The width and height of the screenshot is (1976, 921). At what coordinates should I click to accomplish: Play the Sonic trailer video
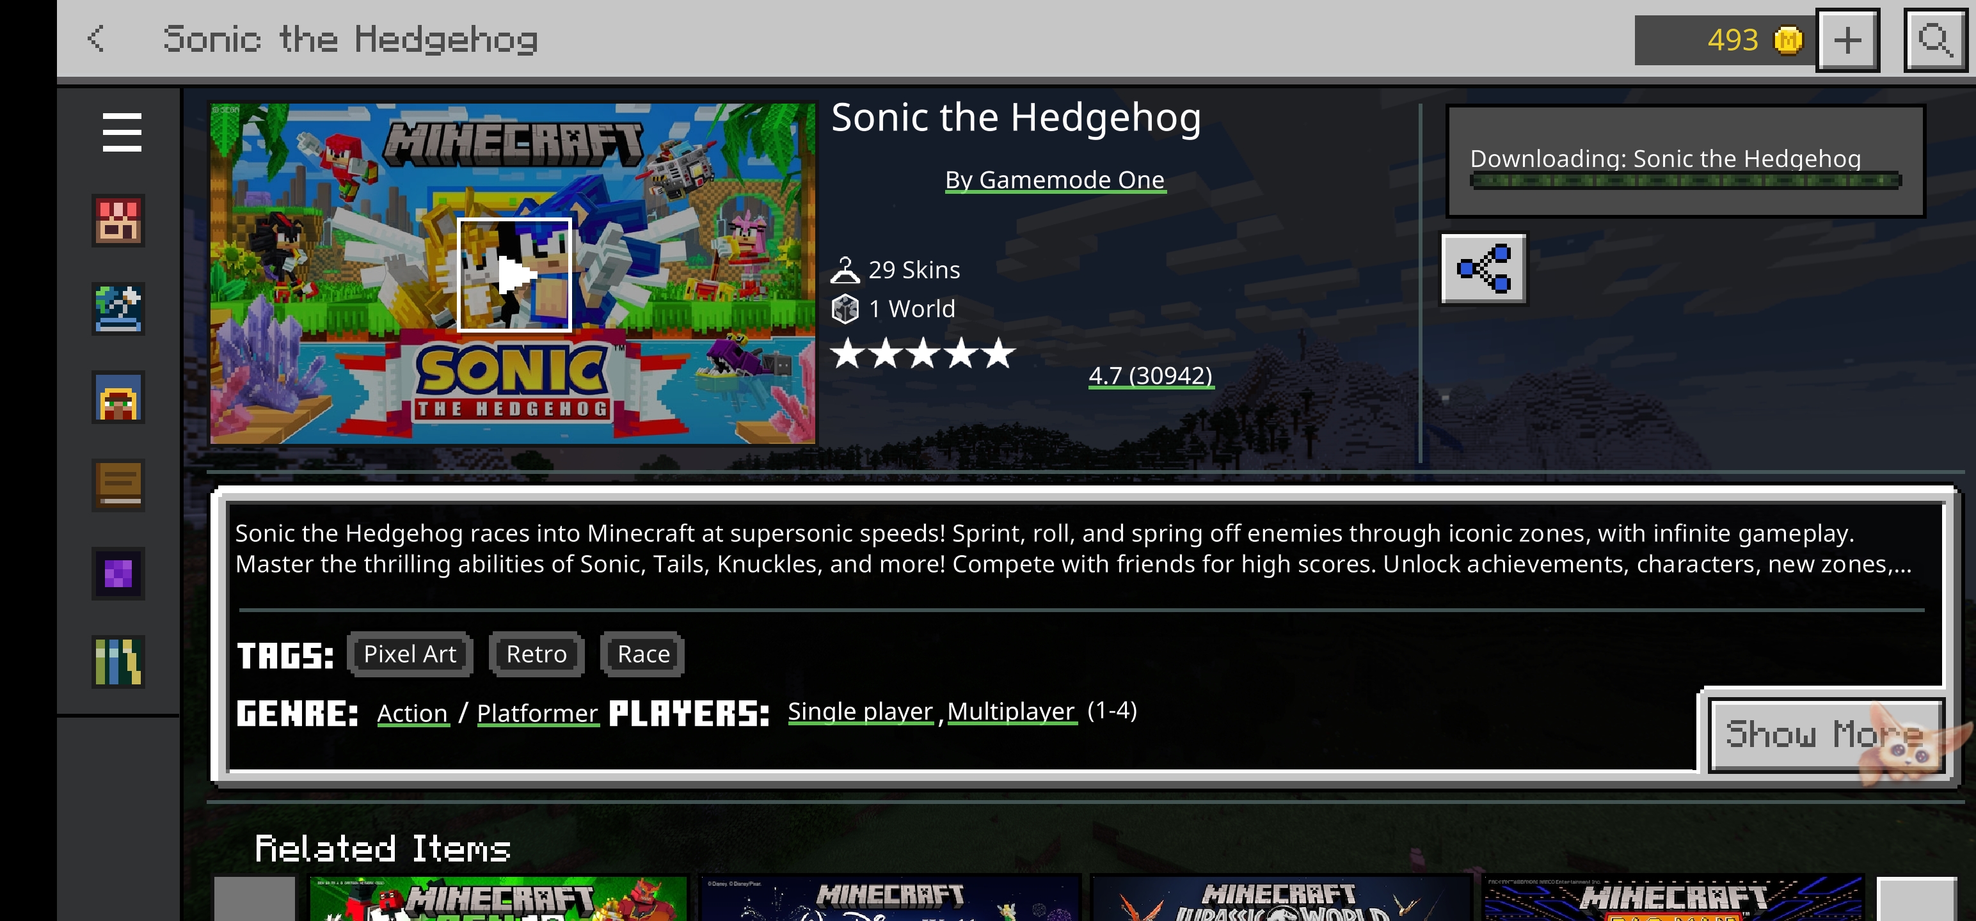tap(514, 274)
